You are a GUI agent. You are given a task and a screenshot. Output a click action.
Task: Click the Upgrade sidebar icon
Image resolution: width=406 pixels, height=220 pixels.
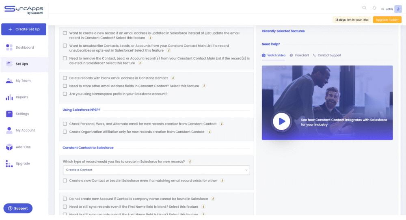coord(9,164)
